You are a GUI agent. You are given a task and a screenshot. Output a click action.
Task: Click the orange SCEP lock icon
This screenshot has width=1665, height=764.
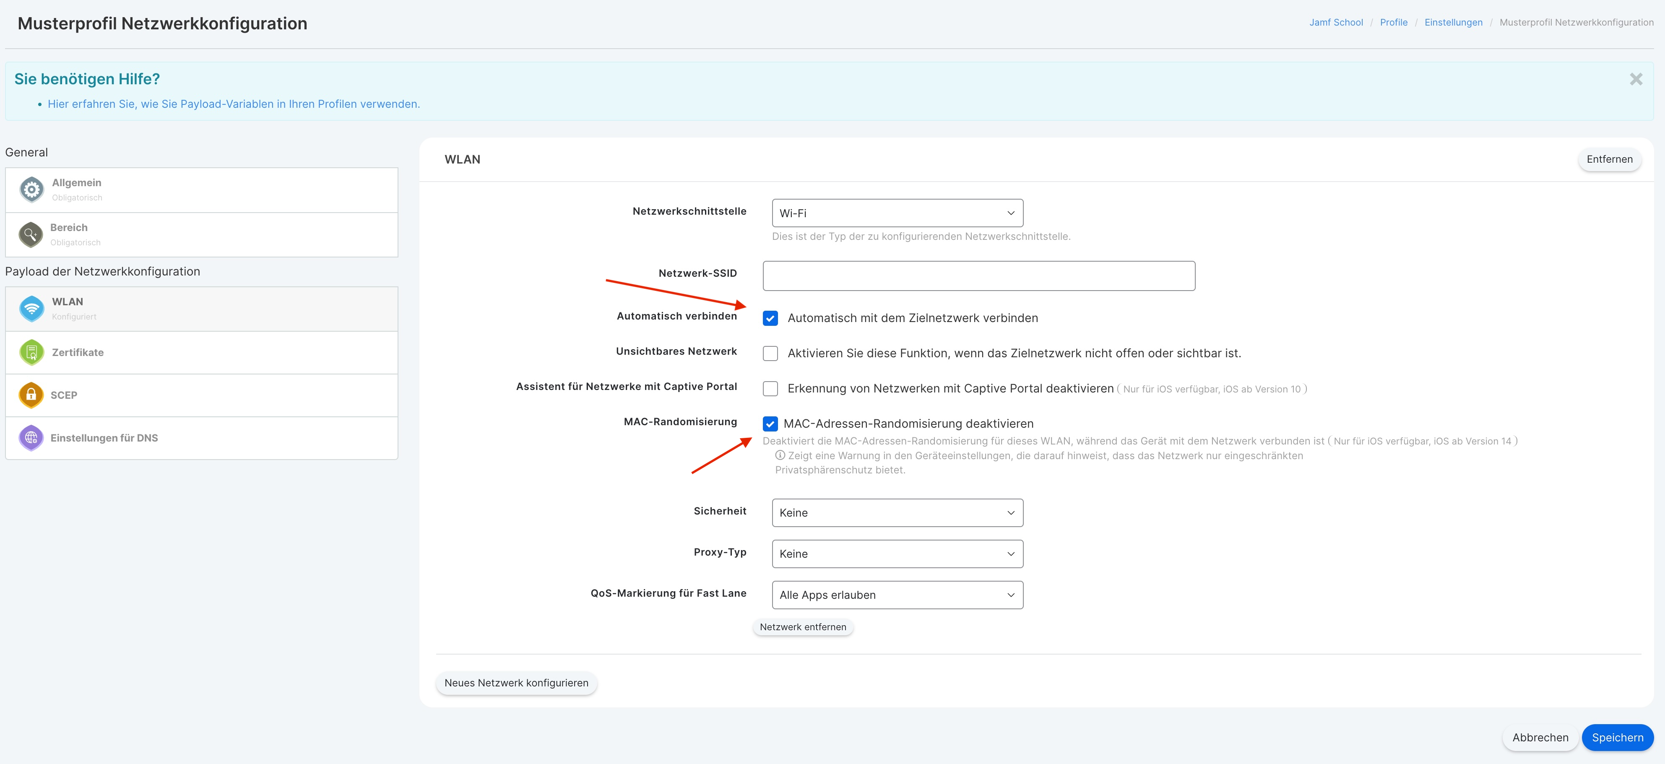30,395
